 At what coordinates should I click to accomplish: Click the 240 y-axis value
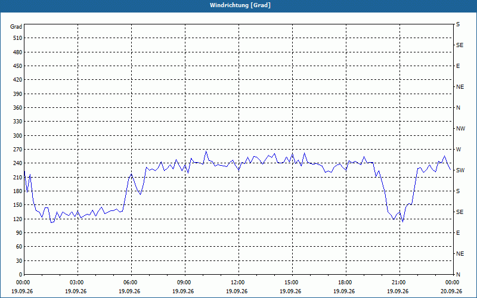click(17, 163)
